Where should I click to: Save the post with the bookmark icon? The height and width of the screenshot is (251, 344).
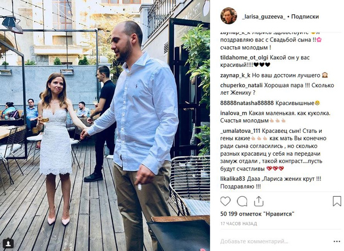point(337,201)
